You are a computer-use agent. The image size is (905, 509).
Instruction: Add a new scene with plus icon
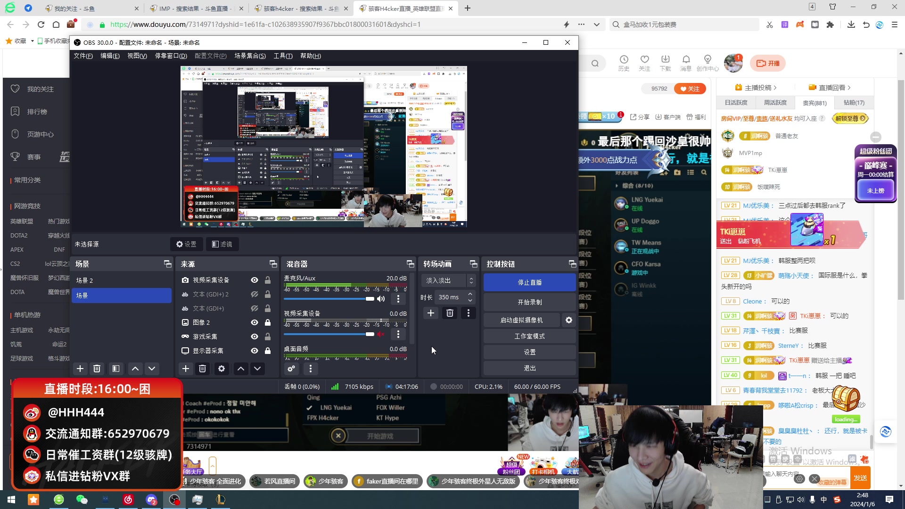80,369
